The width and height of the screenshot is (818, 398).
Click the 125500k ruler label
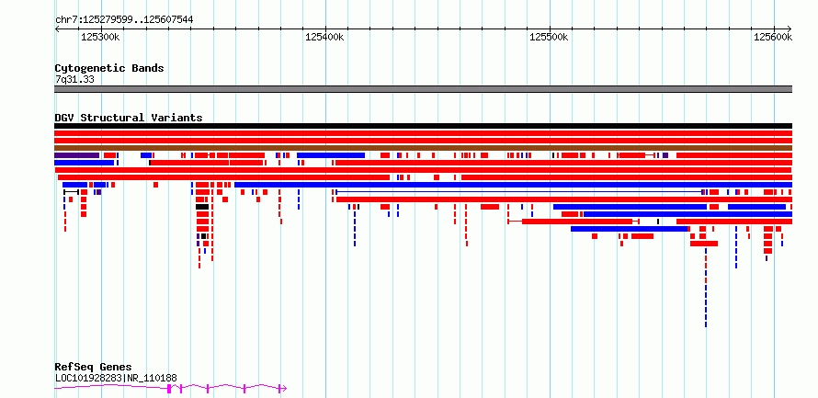click(549, 37)
